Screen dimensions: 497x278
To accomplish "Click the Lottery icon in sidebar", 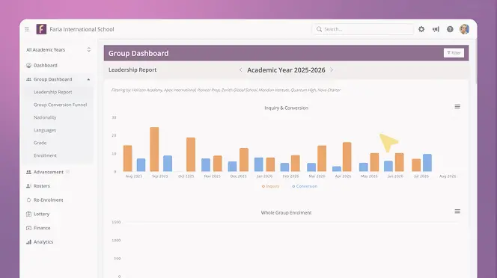I will point(28,214).
